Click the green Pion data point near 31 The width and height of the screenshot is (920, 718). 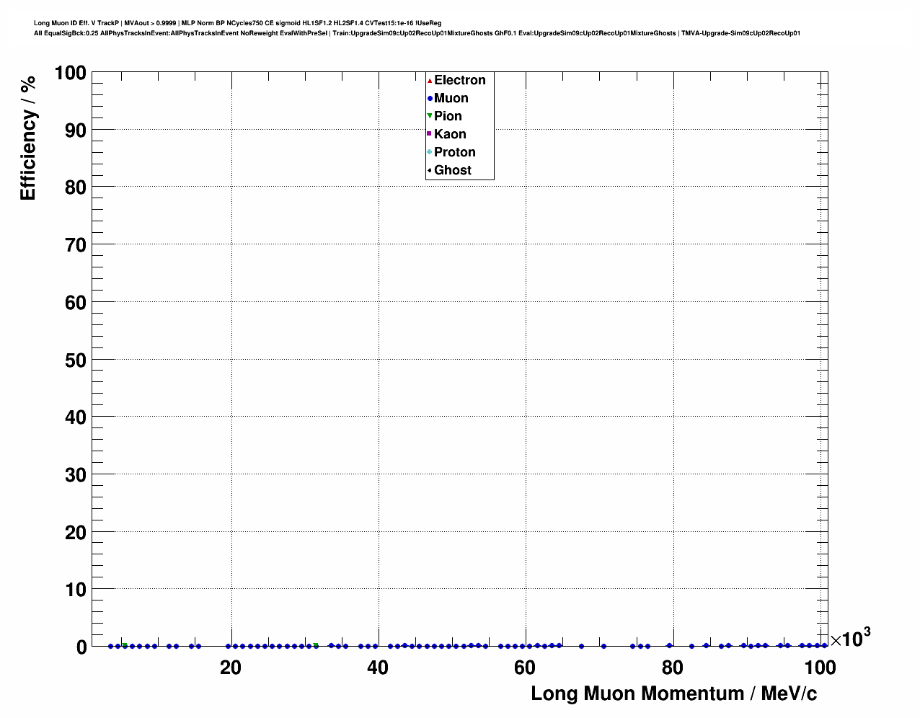[316, 645]
